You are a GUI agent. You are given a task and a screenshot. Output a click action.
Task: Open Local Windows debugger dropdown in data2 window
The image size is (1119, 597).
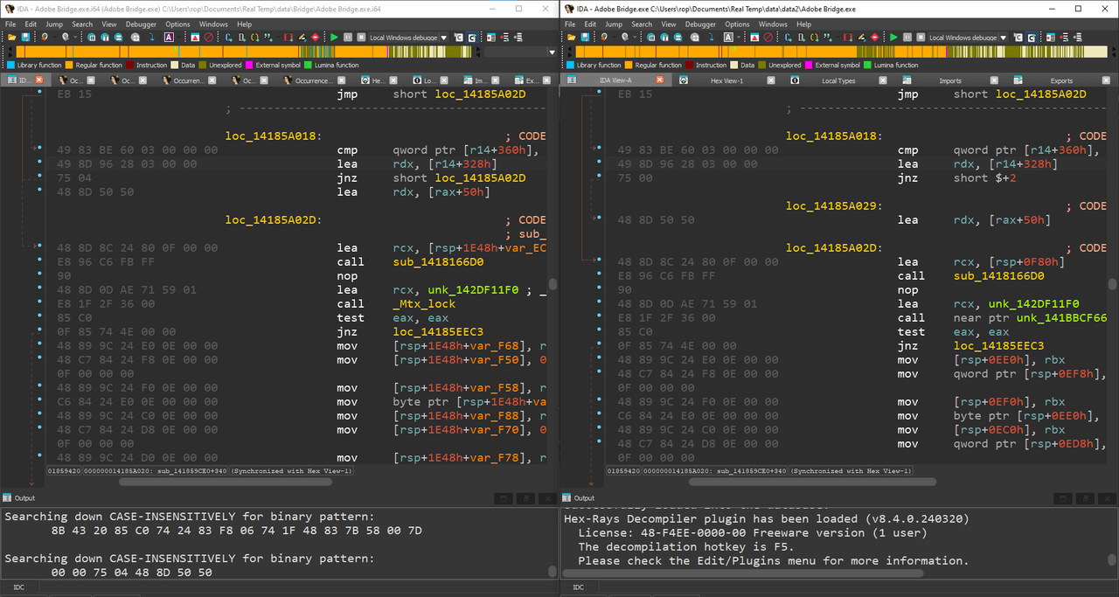click(1004, 38)
